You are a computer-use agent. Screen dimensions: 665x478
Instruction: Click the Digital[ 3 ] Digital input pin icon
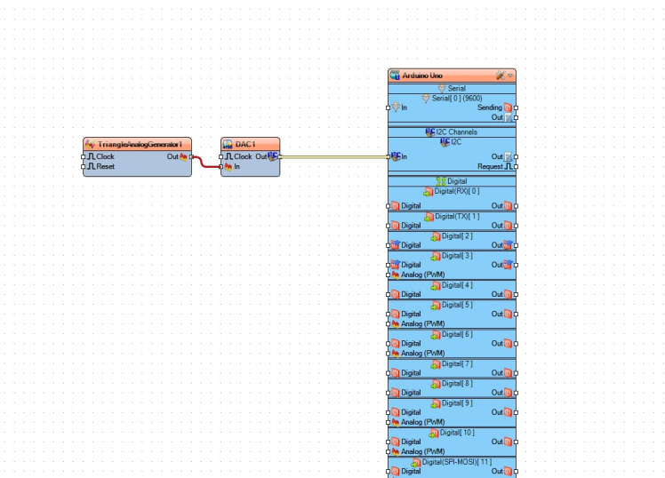(396, 265)
